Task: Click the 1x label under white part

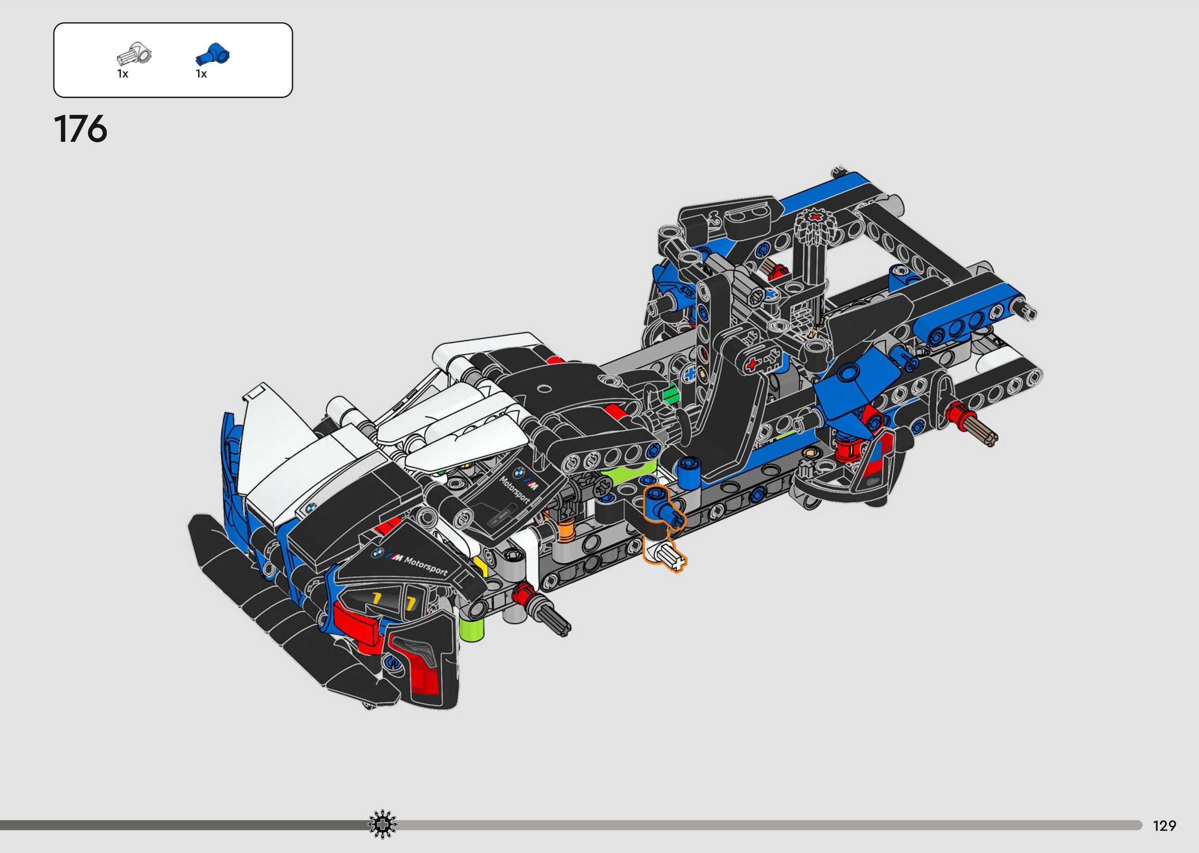Action: click(123, 74)
